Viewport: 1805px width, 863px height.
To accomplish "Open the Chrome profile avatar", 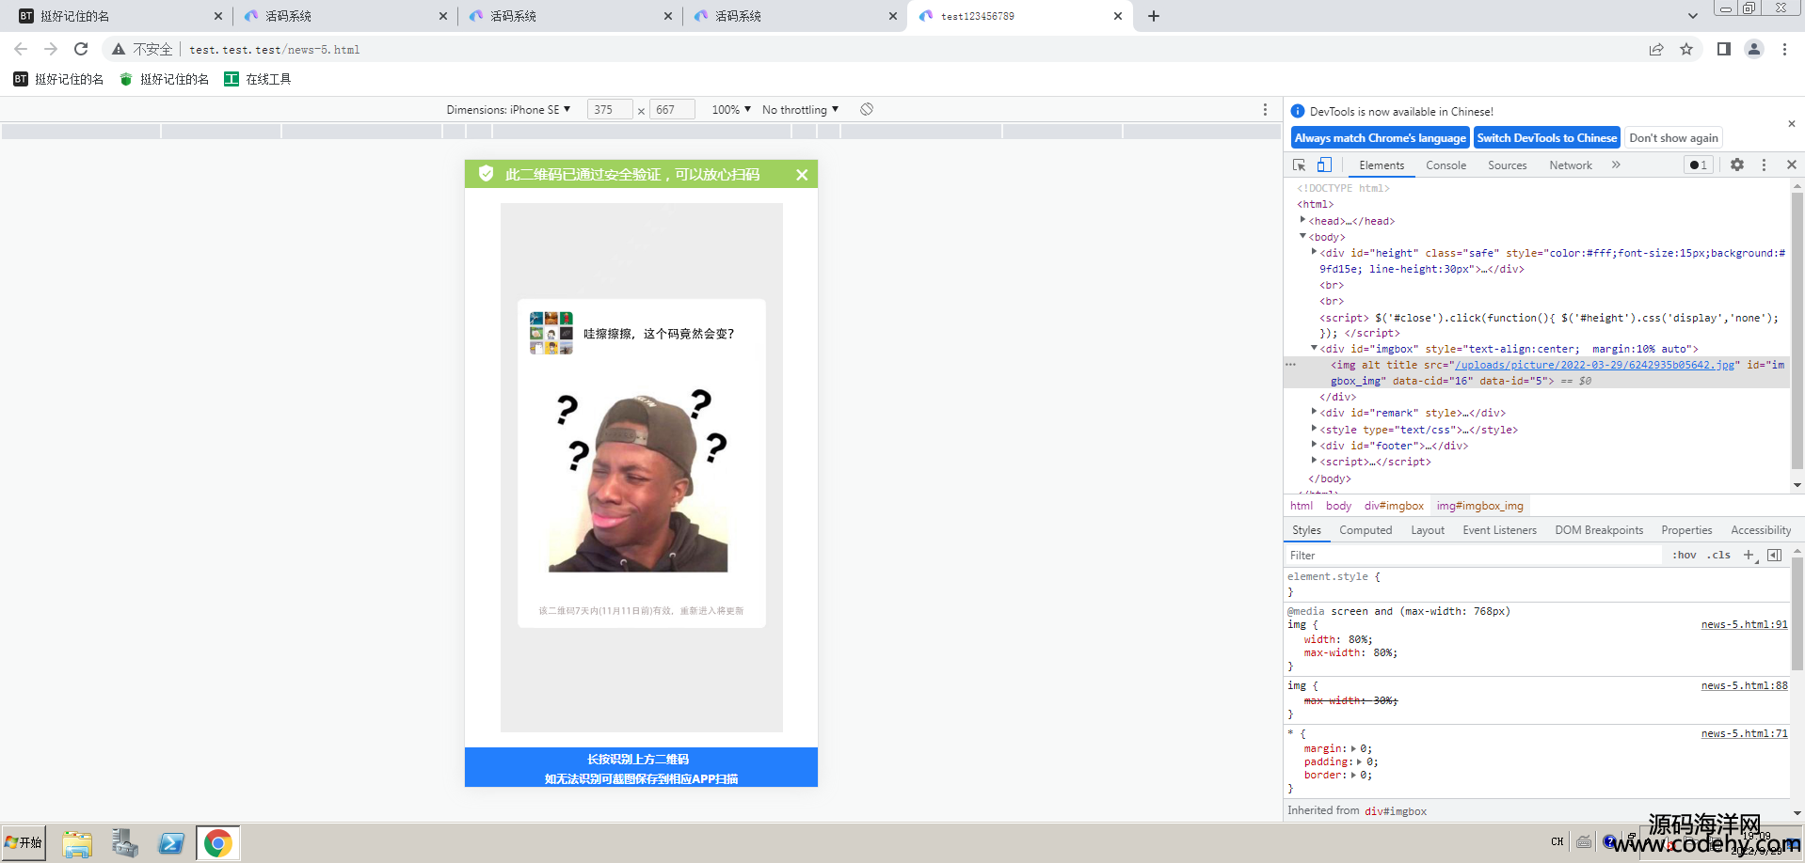I will [1754, 49].
